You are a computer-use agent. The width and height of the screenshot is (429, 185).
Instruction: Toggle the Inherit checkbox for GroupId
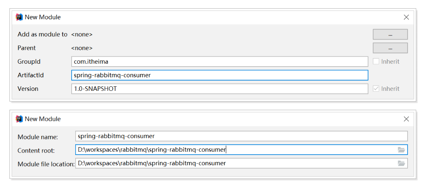click(x=376, y=62)
